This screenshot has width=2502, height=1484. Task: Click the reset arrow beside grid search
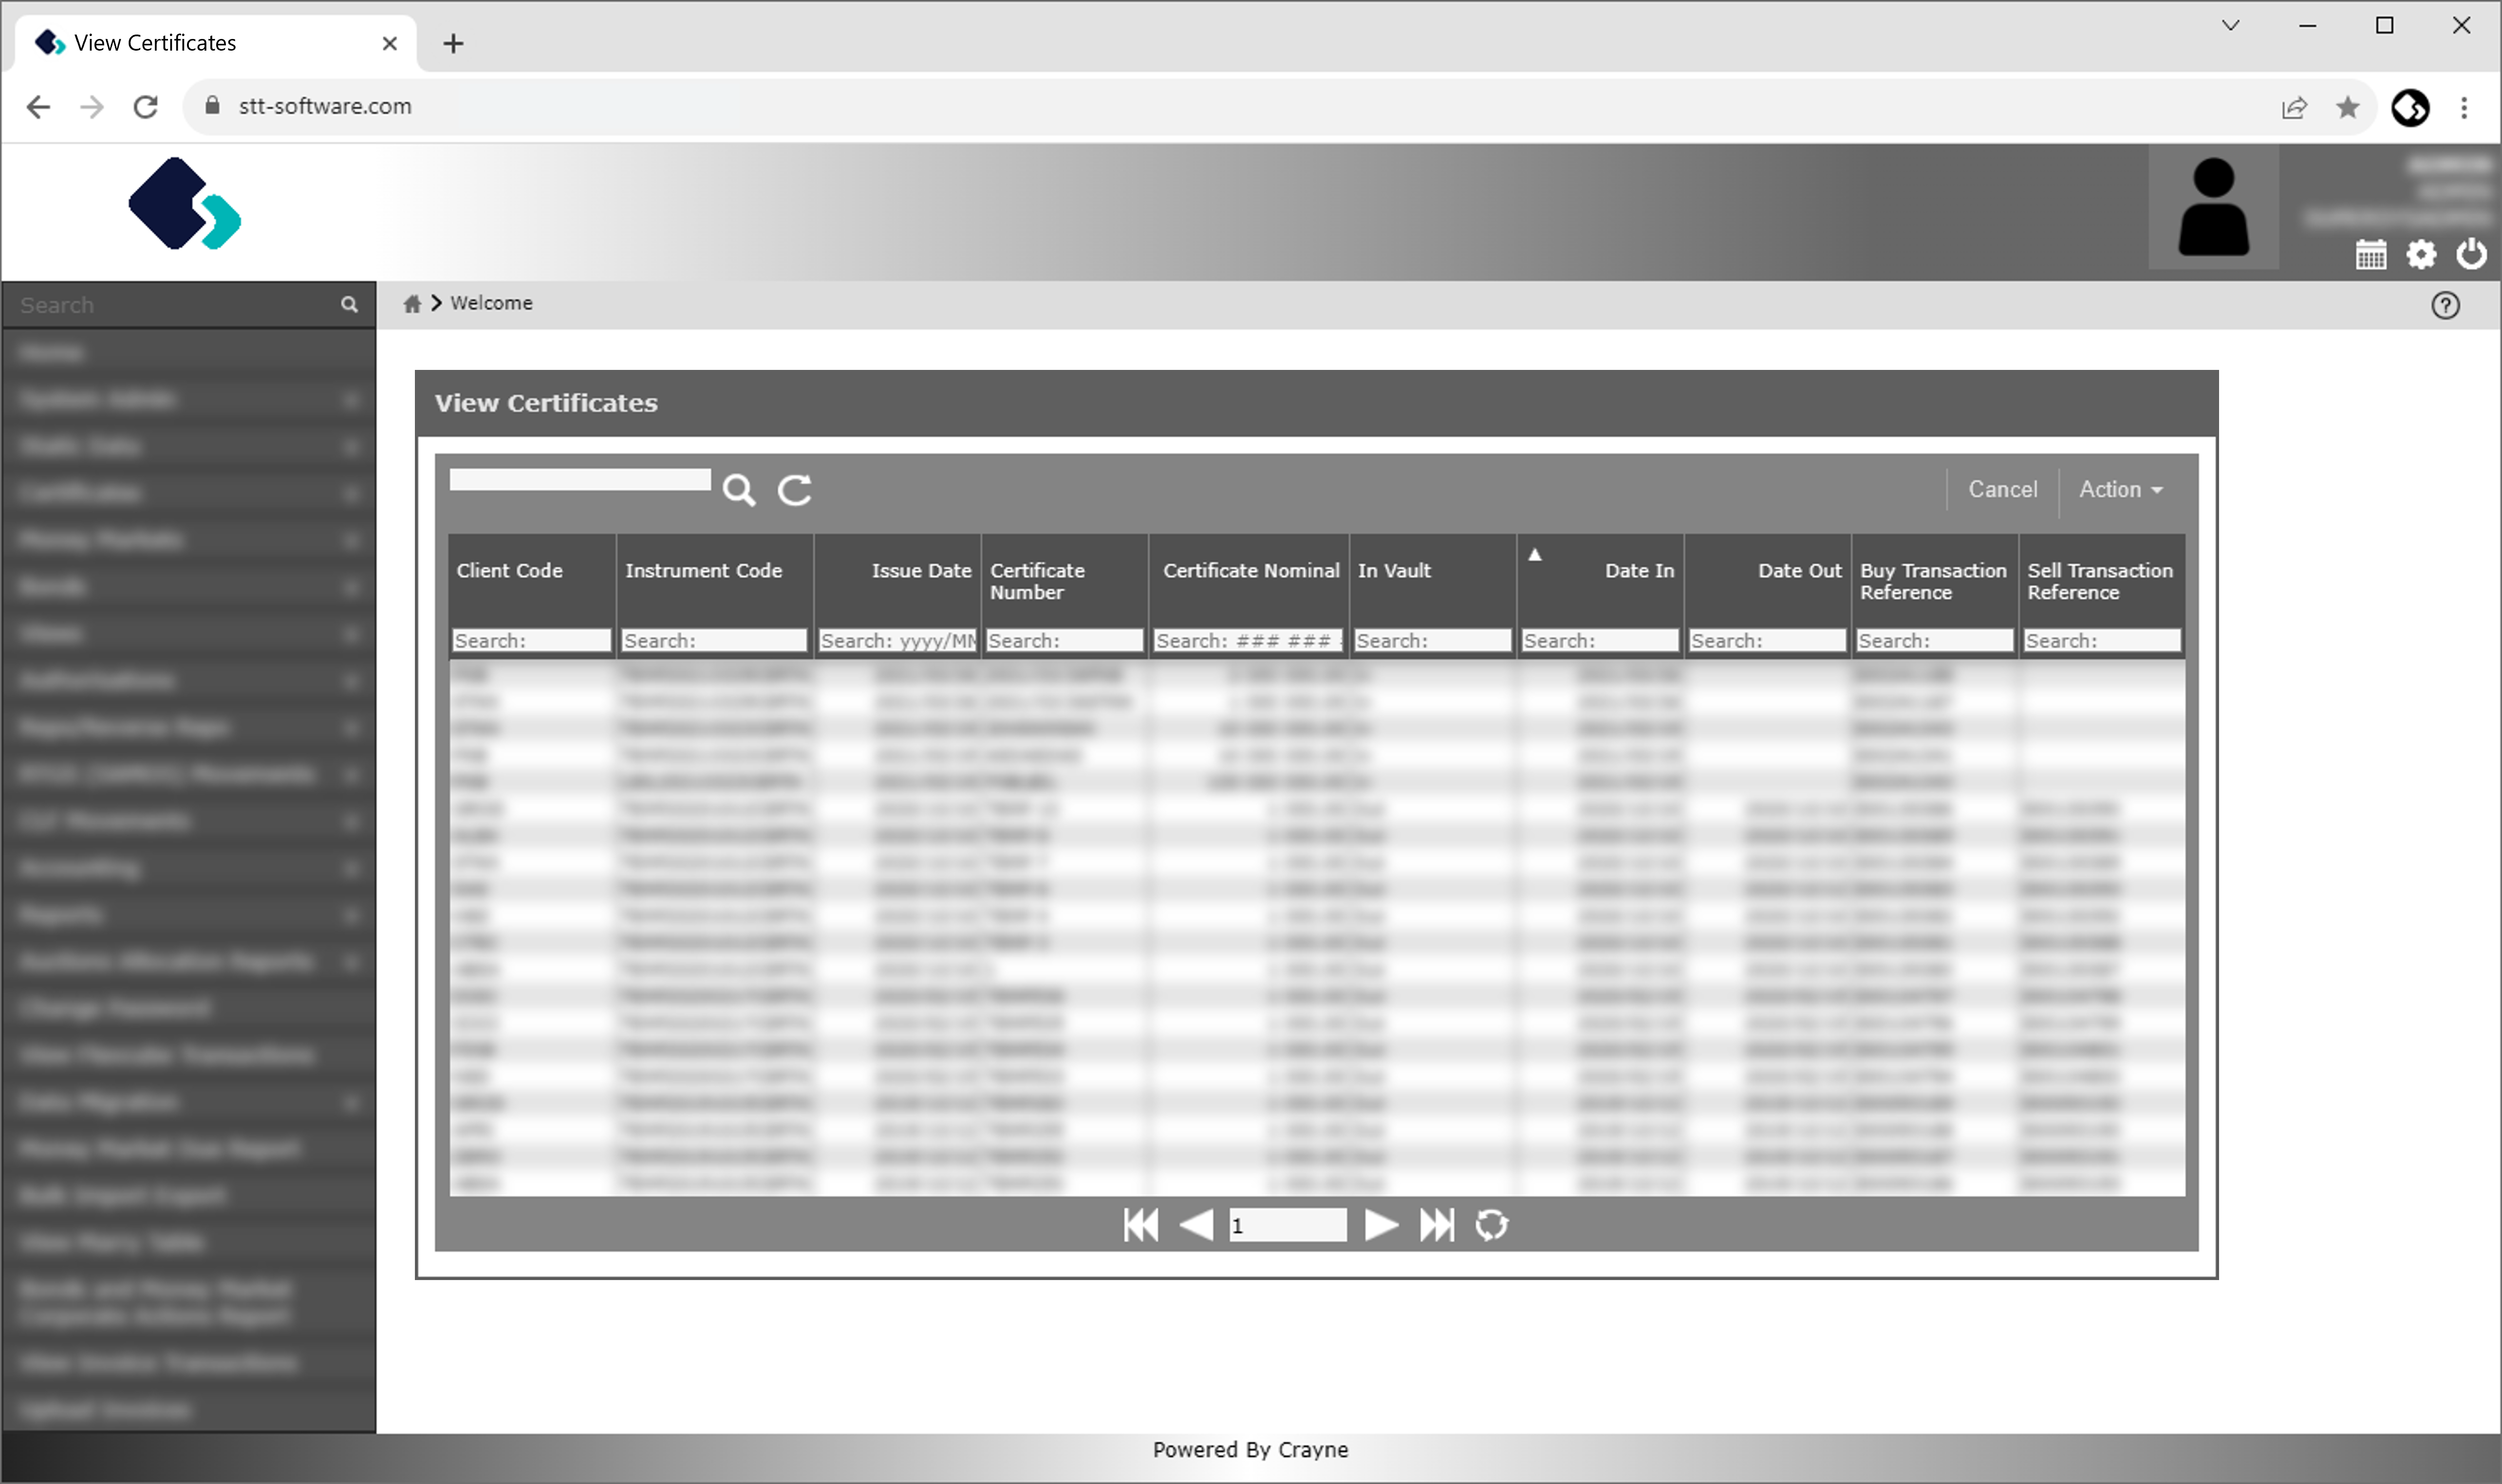click(x=794, y=490)
